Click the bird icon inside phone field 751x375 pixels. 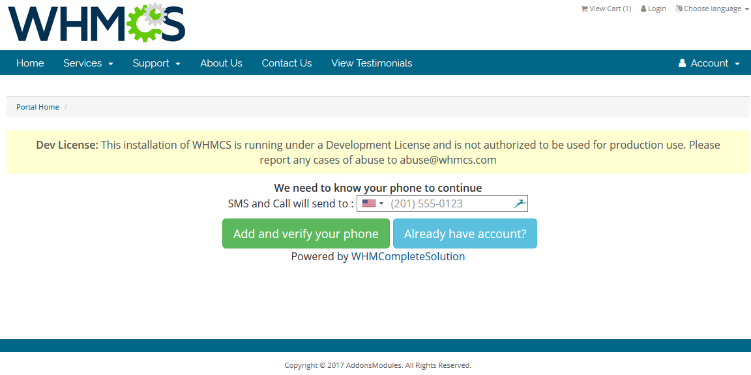click(x=520, y=203)
